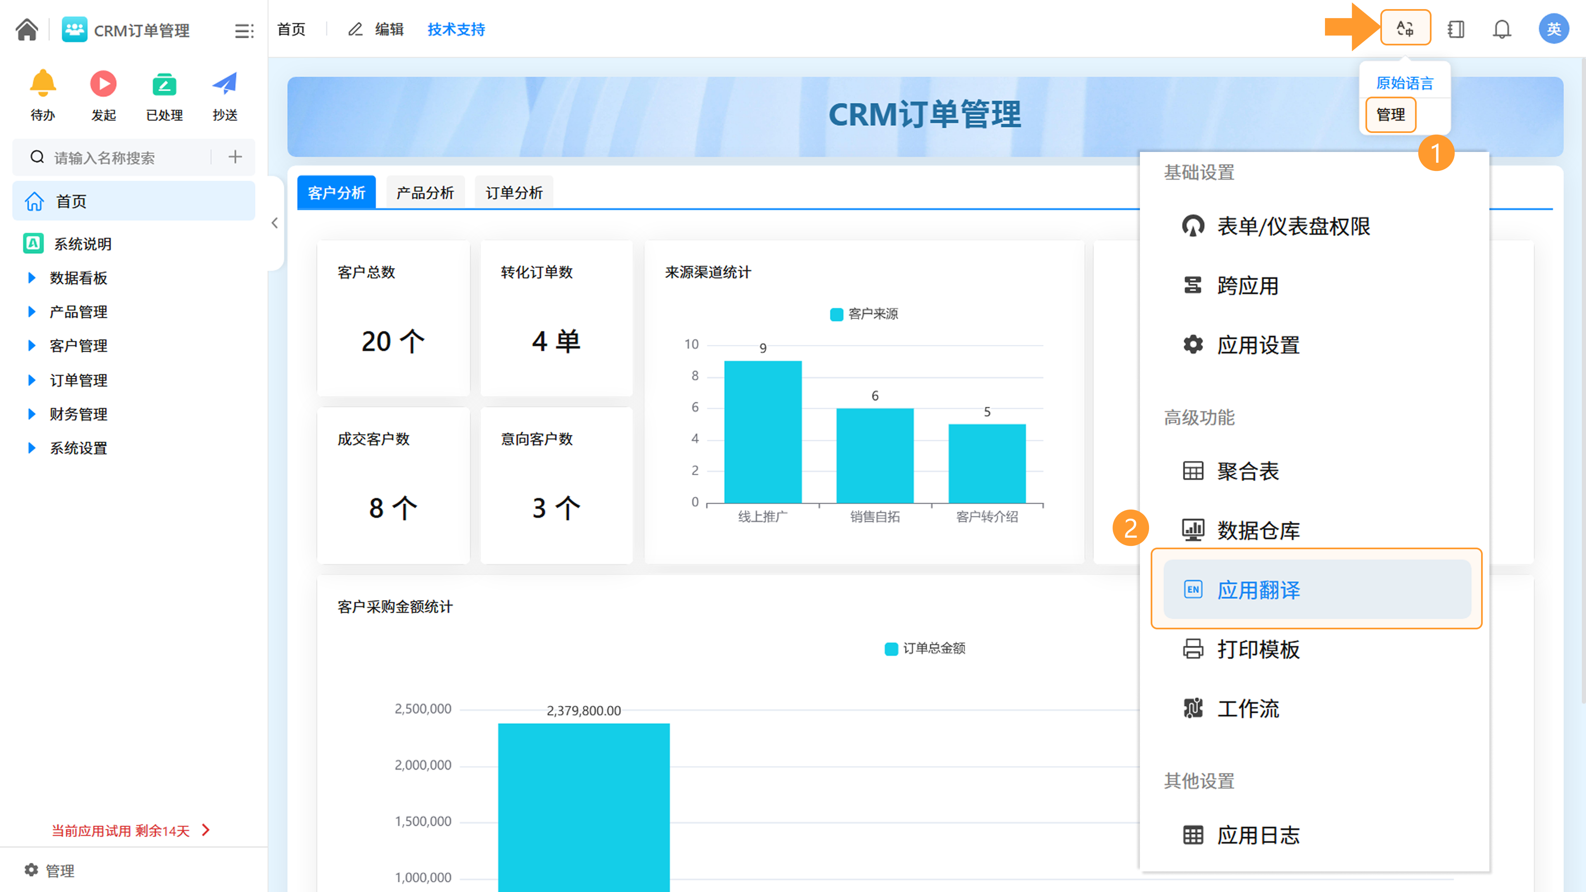
Task: Open 待办 bell icon
Action: pos(43,84)
